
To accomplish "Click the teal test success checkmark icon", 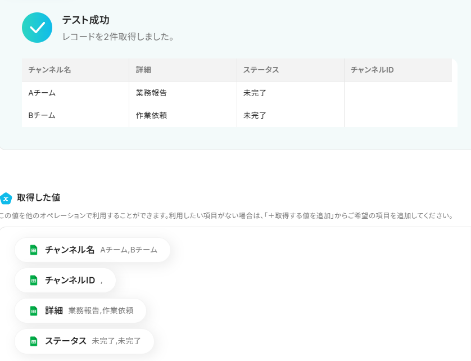I will [x=37, y=28].
